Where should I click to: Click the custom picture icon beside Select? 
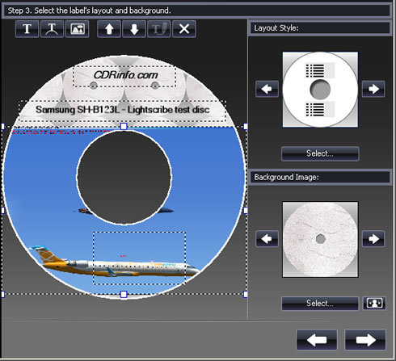pos(374,304)
